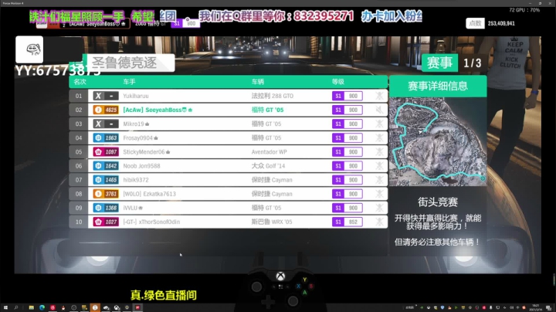The width and height of the screenshot is (556, 312).
Task: Mute player xThorSonofOdin via speaker icon
Action: (x=379, y=222)
